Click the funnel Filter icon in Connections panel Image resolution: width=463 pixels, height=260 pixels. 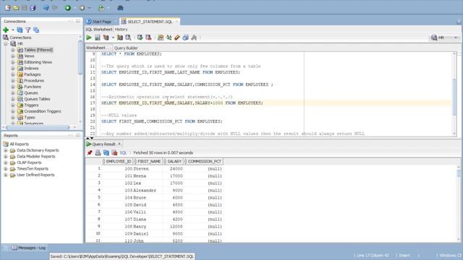coord(27,30)
